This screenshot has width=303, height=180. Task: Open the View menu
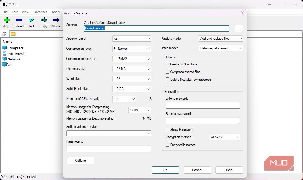[25, 12]
